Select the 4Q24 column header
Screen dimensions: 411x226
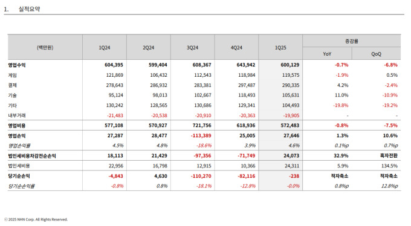236,48
